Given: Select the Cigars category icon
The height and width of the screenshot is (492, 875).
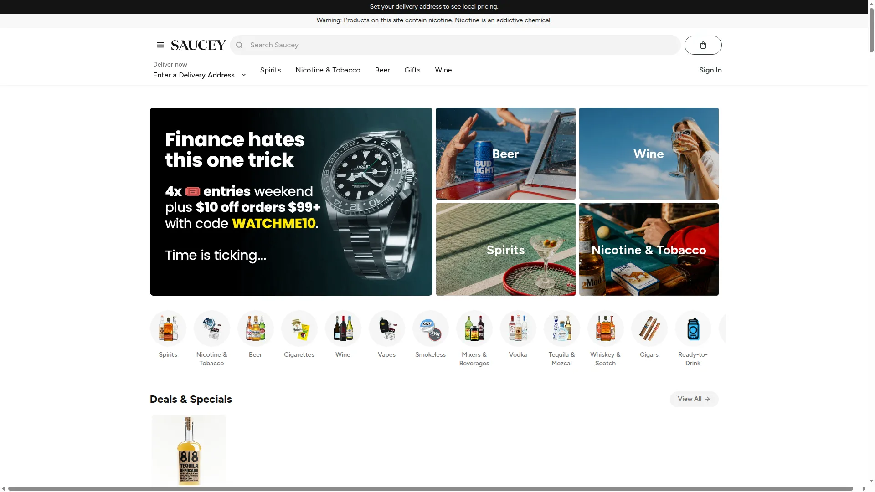Looking at the screenshot, I should click(649, 328).
